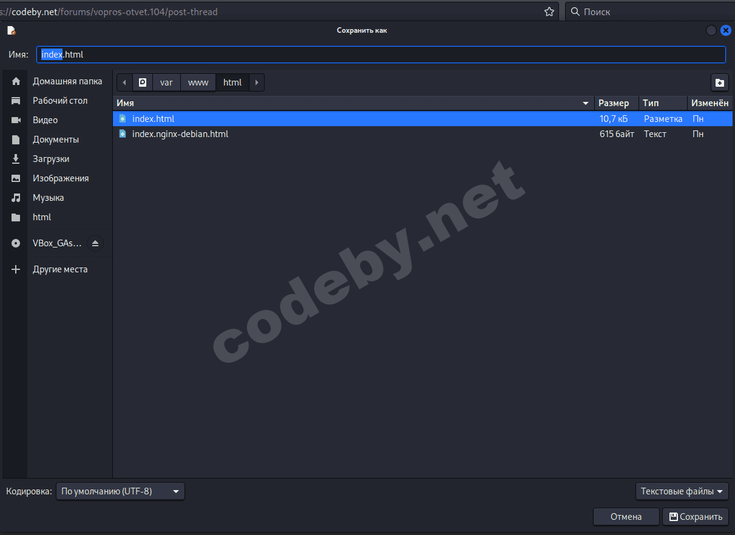Viewport: 735px width, 535px height.
Task: Create a new folder
Action: (719, 82)
